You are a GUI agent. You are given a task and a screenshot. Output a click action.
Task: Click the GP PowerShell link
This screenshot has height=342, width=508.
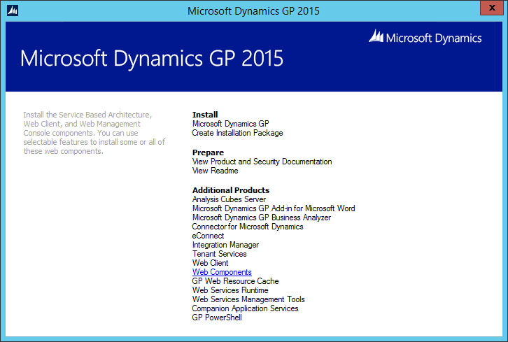tap(217, 318)
